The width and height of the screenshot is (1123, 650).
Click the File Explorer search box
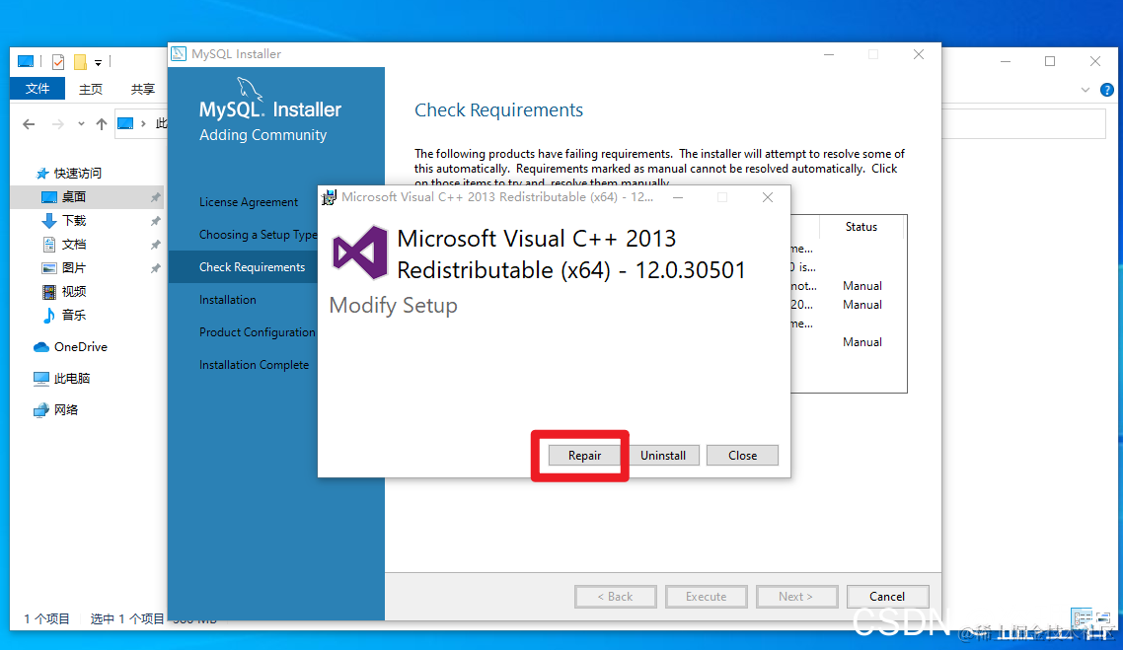[1024, 124]
